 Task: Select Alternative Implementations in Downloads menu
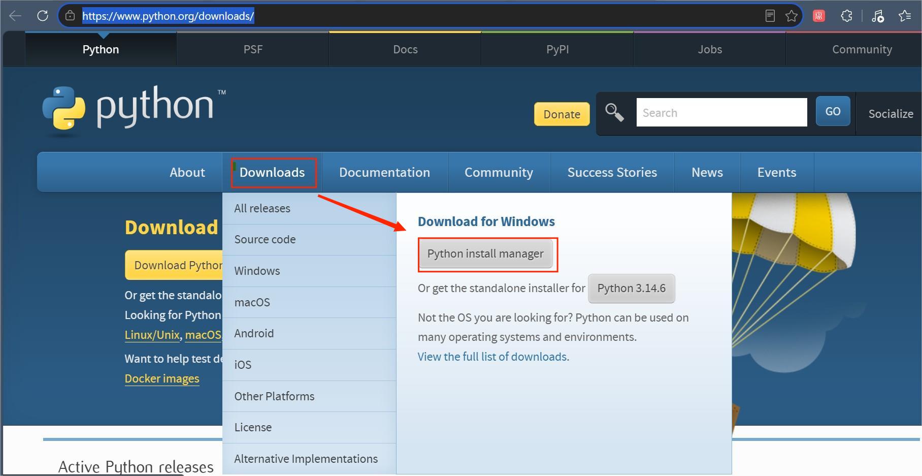[309, 459]
